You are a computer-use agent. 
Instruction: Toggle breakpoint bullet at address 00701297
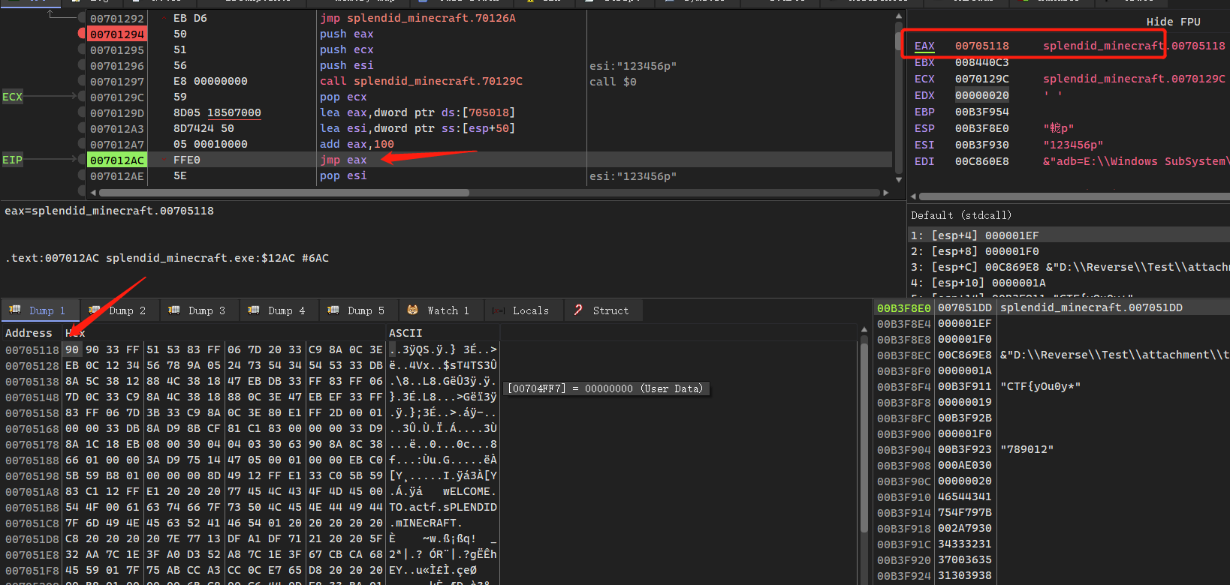[82, 81]
